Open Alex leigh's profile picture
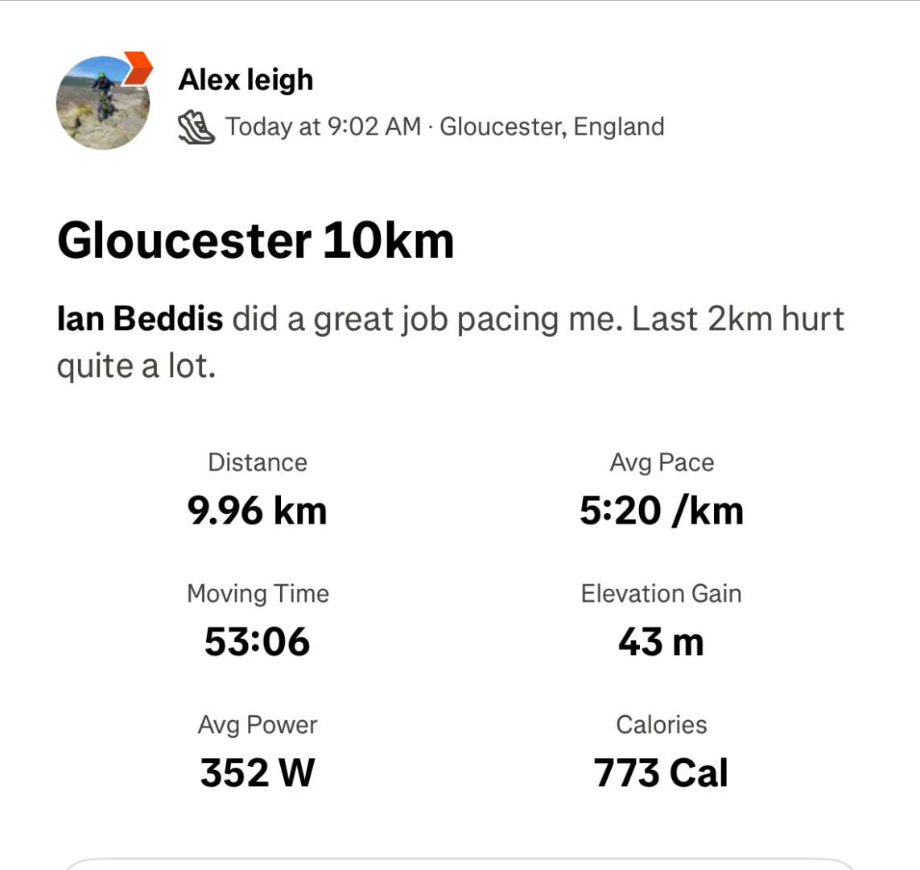 (x=102, y=105)
